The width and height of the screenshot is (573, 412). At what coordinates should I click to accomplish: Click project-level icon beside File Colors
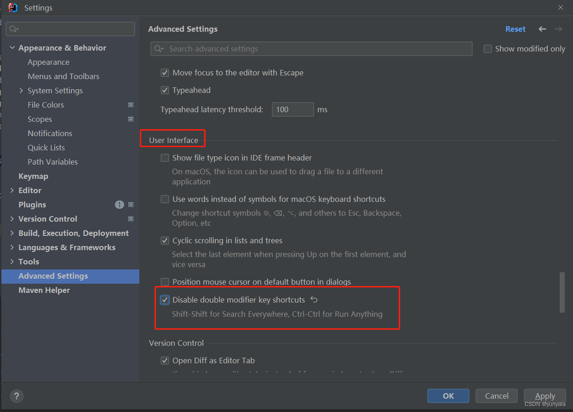[131, 105]
